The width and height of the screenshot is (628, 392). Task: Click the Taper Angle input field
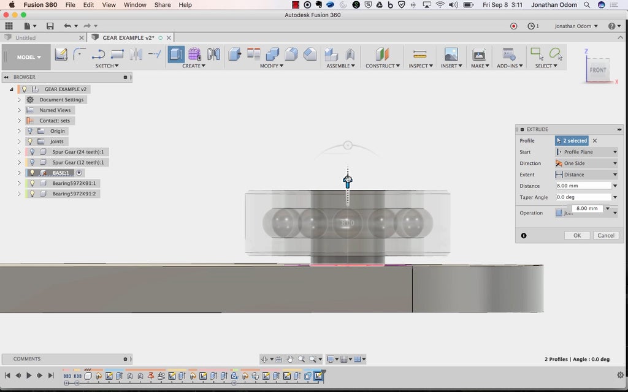point(584,197)
